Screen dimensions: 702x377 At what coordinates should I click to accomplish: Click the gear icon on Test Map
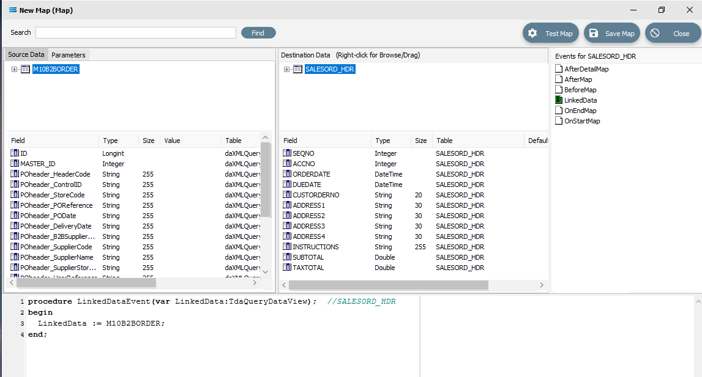532,33
